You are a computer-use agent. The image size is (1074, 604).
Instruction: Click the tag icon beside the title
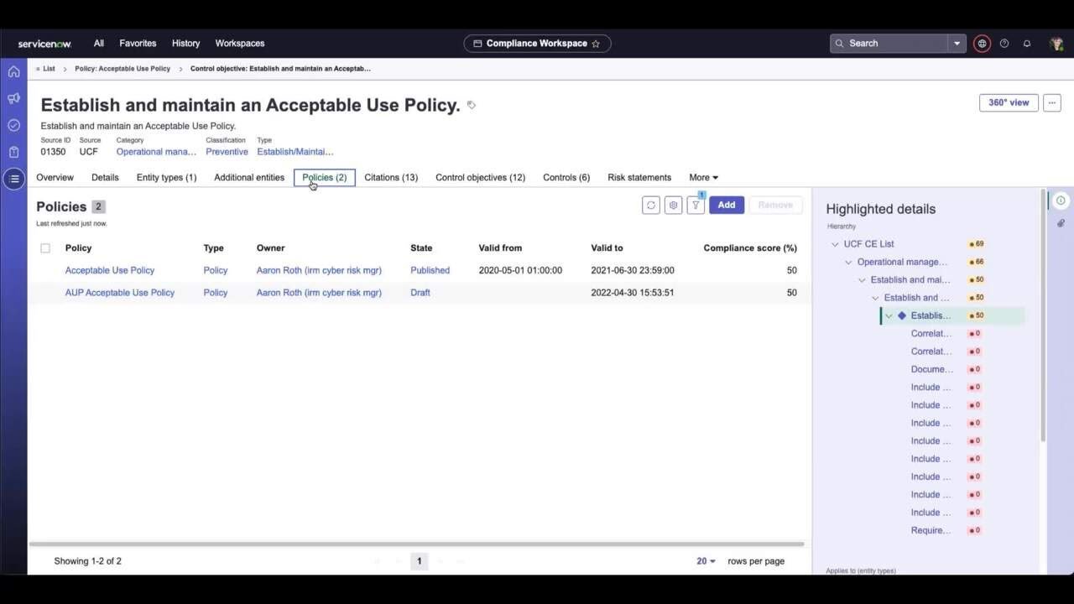tap(472, 105)
